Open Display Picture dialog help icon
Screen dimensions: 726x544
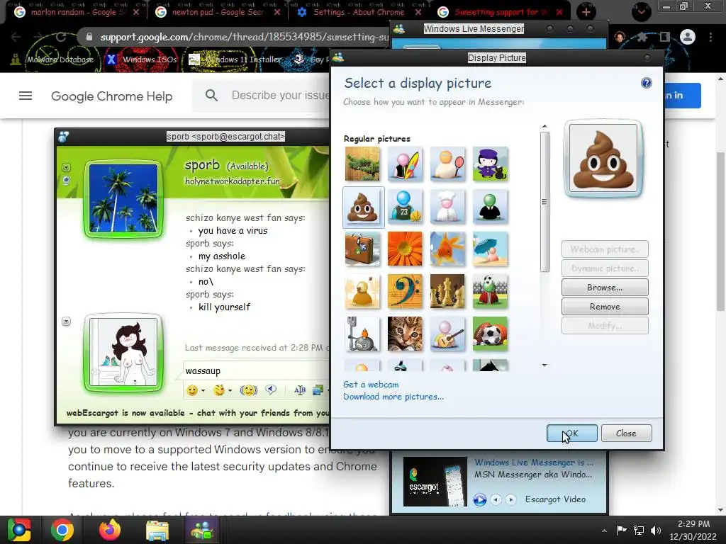(646, 83)
